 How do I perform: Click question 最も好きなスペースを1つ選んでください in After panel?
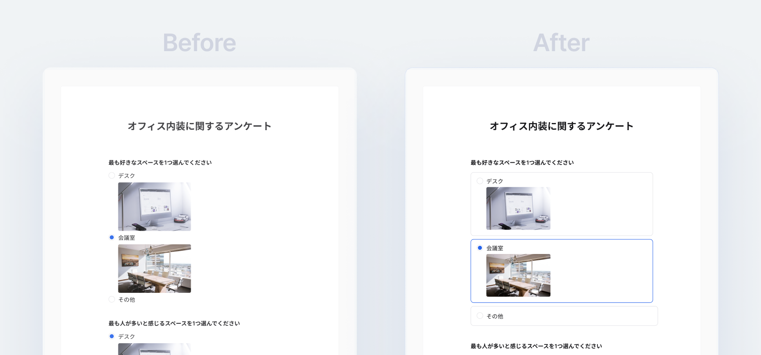pos(522,163)
